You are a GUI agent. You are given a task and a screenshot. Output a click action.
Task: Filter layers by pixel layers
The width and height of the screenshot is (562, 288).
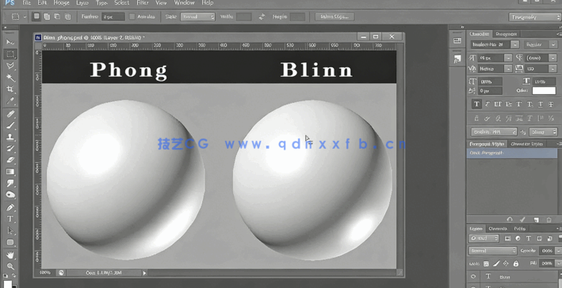tap(507, 238)
